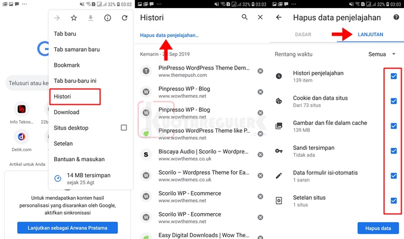
Task: Close the Histori panel with X
Action: click(260, 18)
